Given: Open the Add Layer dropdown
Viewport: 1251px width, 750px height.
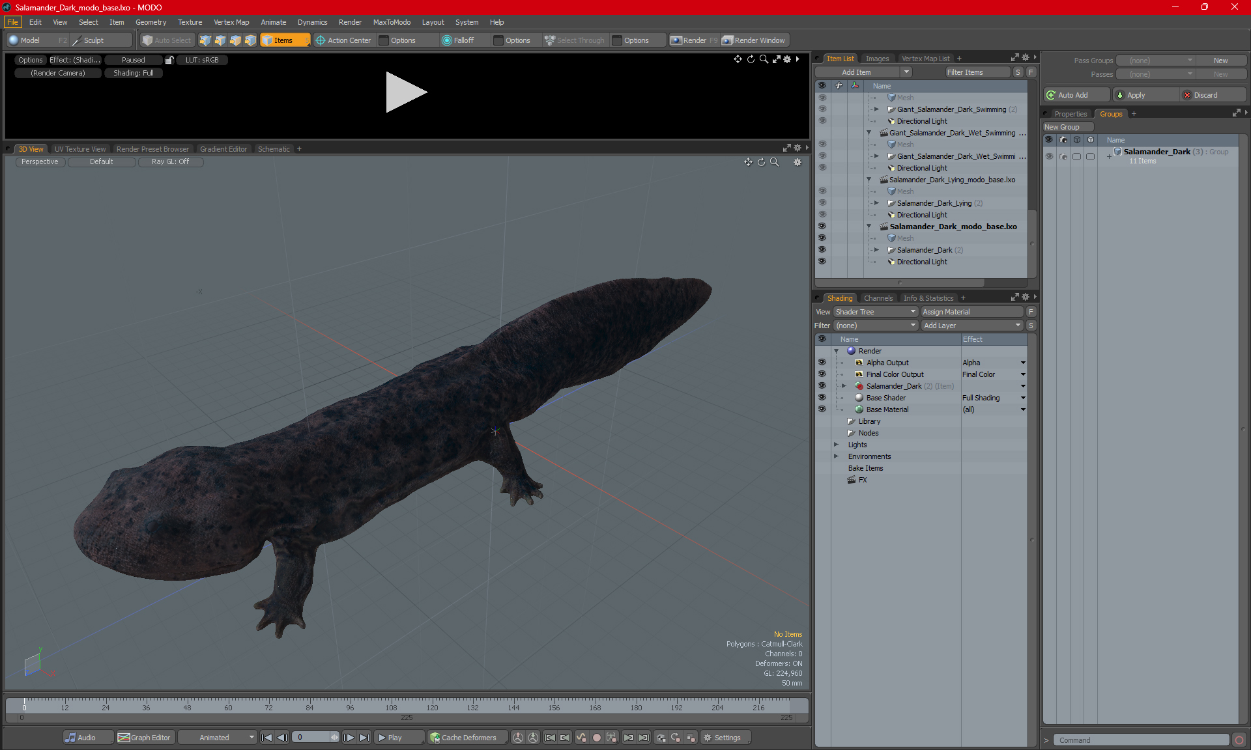Looking at the screenshot, I should [x=972, y=326].
